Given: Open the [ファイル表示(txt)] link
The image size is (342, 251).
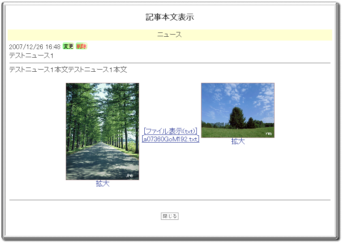Looking at the screenshot, I should pyautogui.click(x=170, y=131).
